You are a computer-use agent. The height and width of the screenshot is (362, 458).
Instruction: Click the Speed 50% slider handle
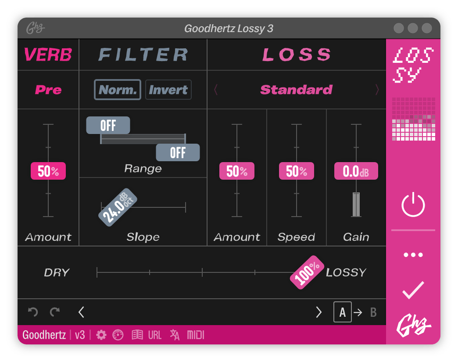coord(297,171)
